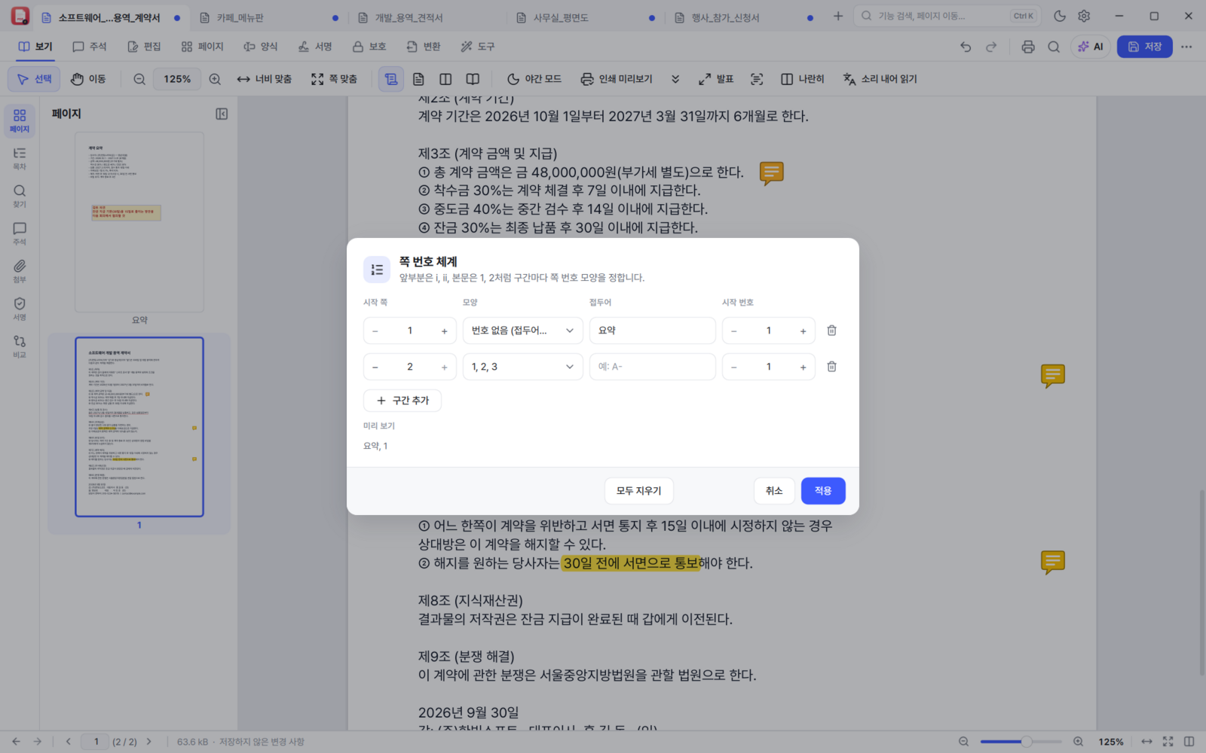Click the 적용 apply button
Screen dimensions: 1206x753
click(x=823, y=491)
